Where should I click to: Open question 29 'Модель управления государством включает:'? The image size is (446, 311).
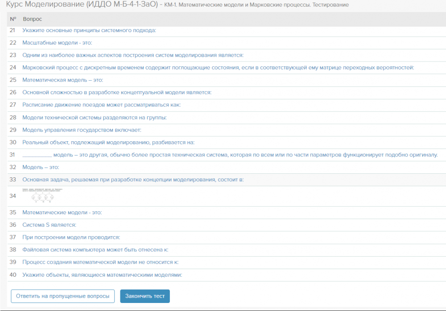pyautogui.click(x=82, y=130)
